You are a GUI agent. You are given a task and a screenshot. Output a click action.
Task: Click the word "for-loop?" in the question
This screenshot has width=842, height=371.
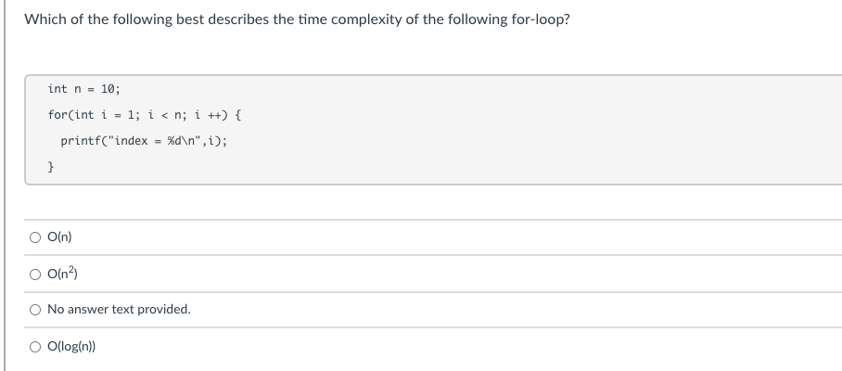(x=540, y=19)
